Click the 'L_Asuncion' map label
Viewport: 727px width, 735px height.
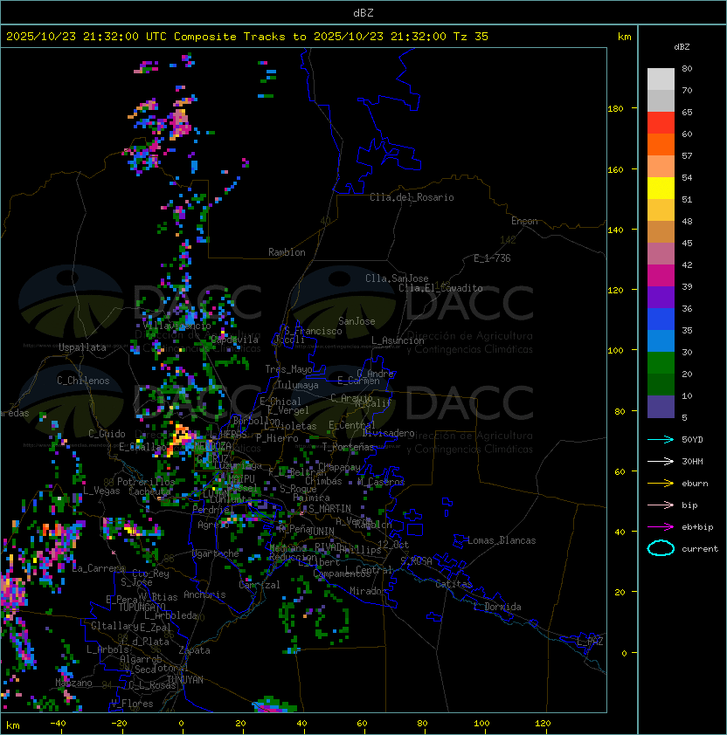[x=398, y=340]
